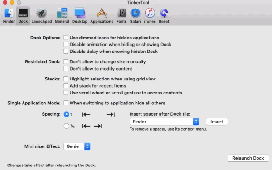The width and height of the screenshot is (272, 170).
Task: Open the Launchpad rocket pane
Action: click(41, 15)
